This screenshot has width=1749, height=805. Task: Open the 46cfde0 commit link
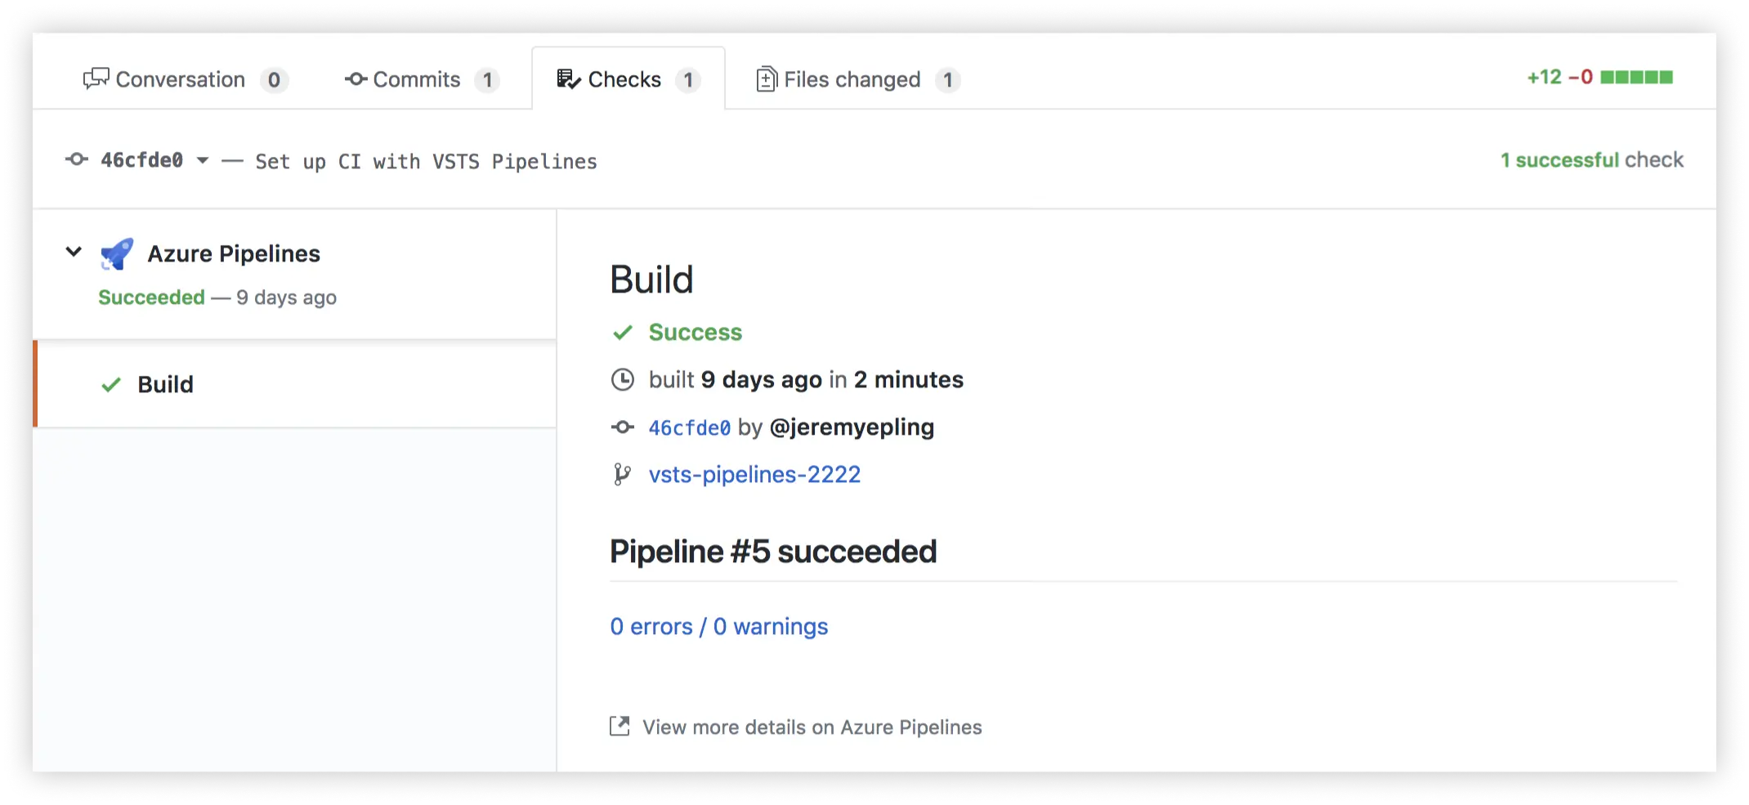coord(689,427)
